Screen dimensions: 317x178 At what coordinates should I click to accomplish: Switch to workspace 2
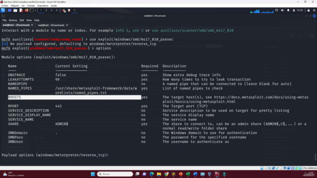46,10
